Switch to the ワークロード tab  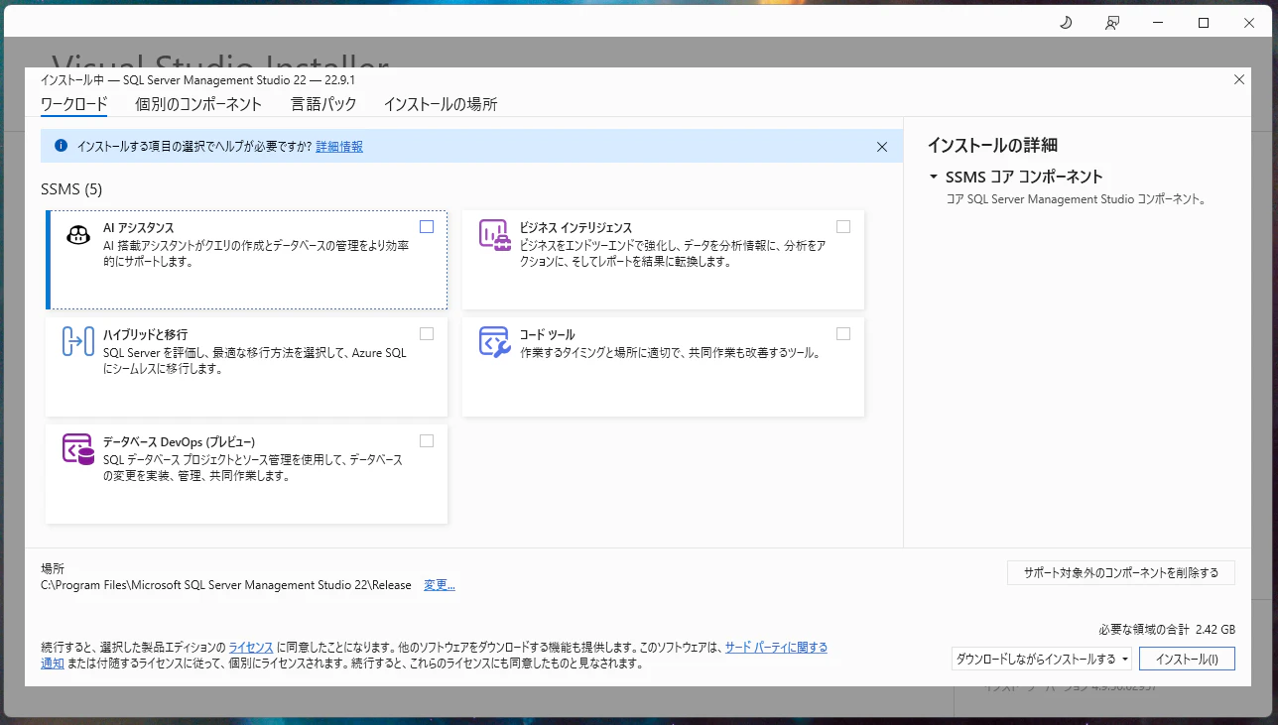[73, 104]
